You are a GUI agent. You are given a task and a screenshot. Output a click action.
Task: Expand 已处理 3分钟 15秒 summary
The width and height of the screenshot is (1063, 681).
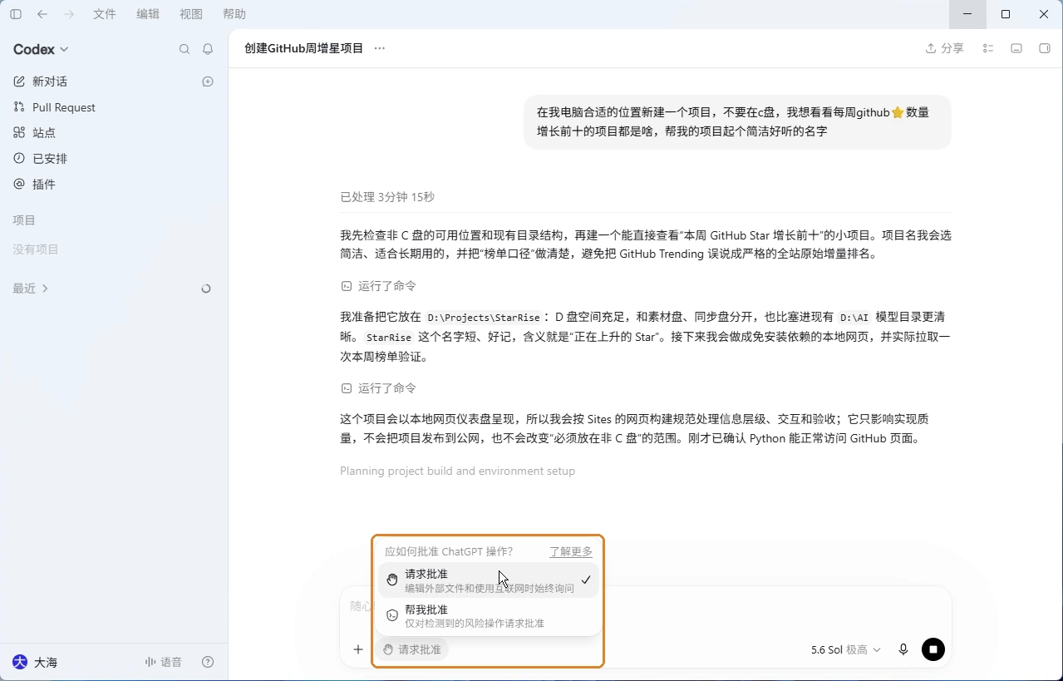click(x=387, y=197)
